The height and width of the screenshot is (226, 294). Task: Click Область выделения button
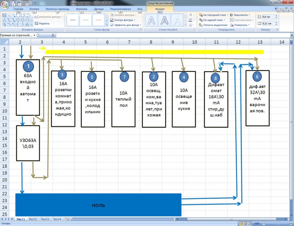coord(213,25)
